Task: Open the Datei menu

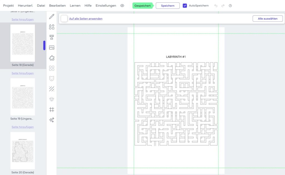Action: (41, 6)
